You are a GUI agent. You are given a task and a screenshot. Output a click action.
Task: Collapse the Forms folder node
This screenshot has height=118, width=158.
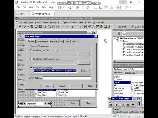pos(118,41)
